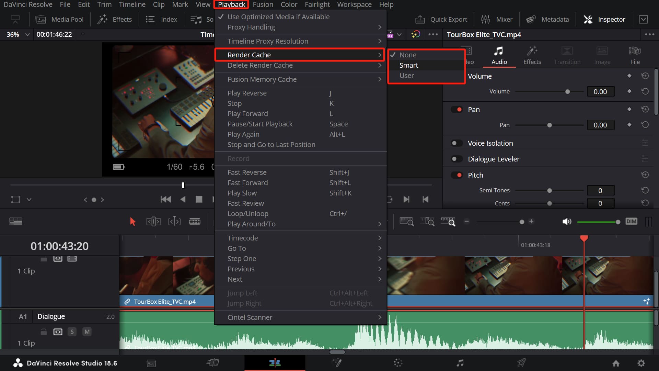659x371 pixels.
Task: Select the red arrow Selection tool
Action: pyautogui.click(x=133, y=222)
